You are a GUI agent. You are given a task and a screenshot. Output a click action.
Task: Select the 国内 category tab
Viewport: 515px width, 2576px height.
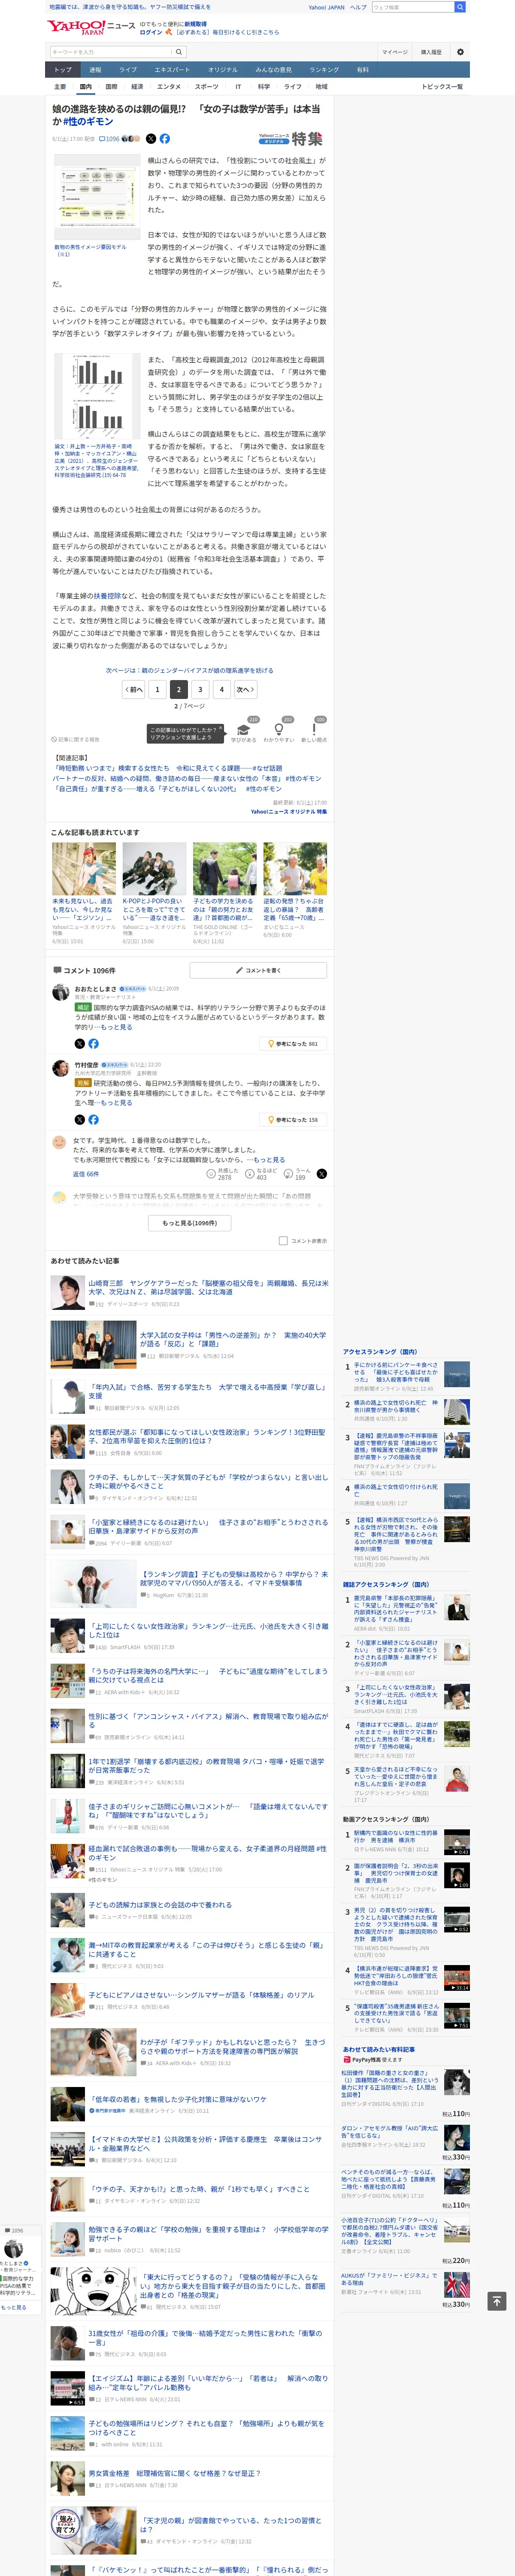[85, 87]
